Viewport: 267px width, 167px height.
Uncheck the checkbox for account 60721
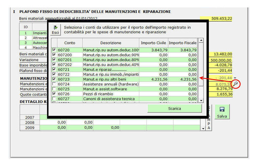pos(54,69)
